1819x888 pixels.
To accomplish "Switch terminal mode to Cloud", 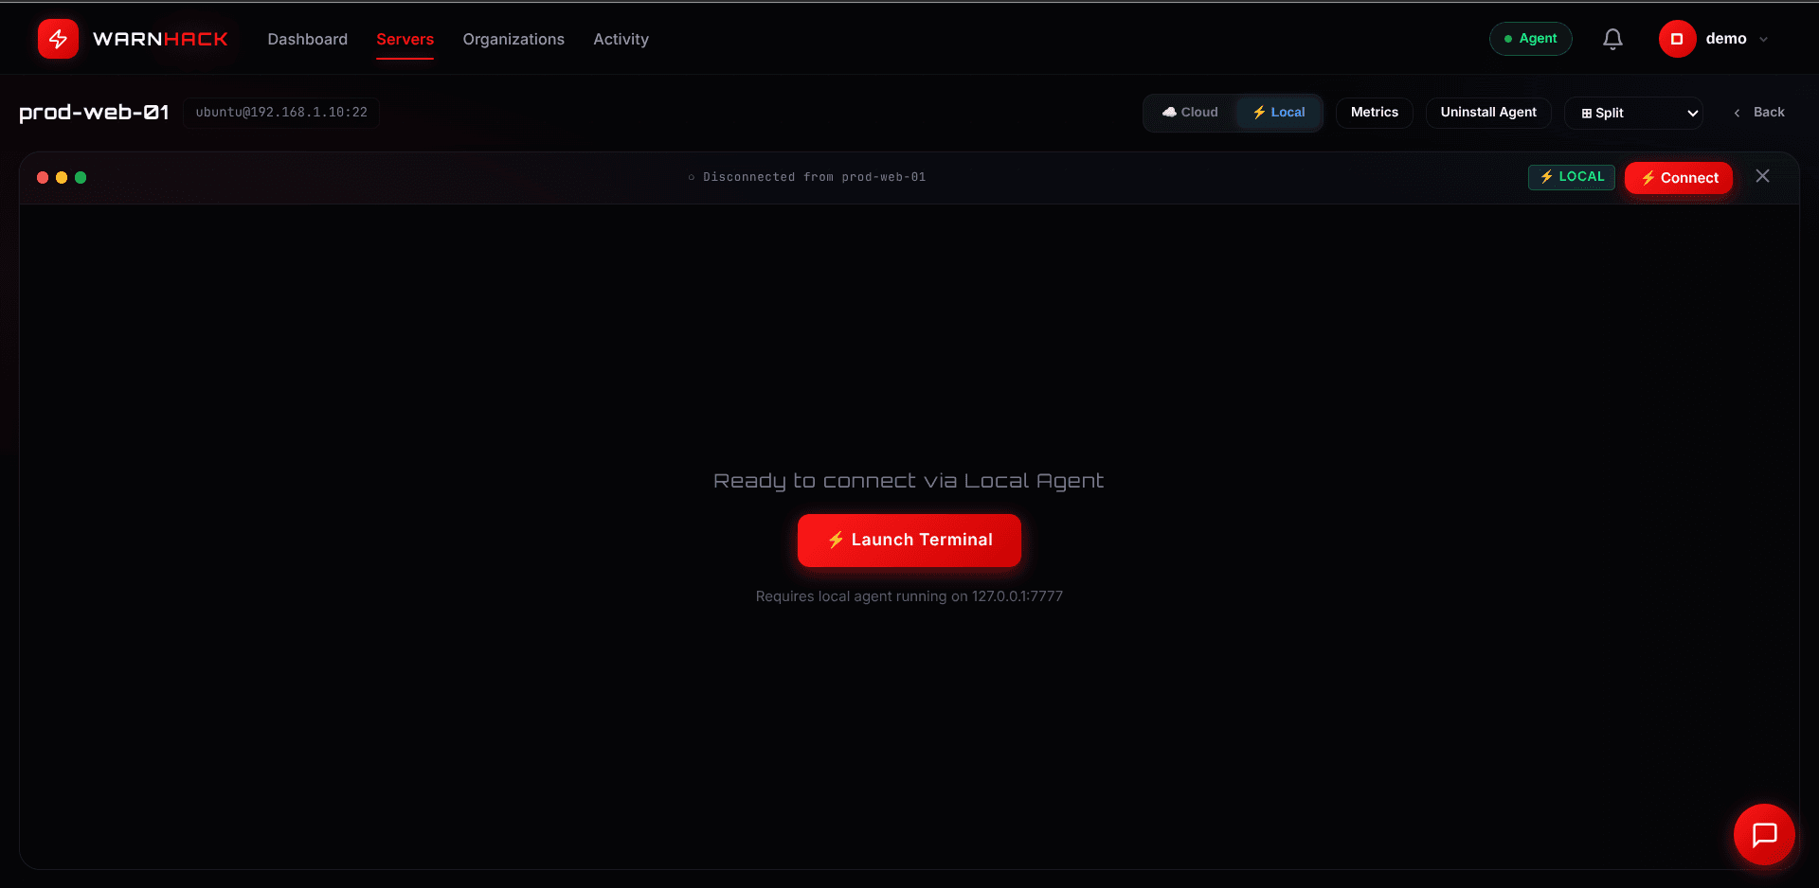I will pos(1190,112).
